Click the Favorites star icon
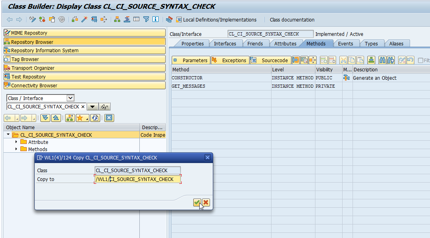 (x=81, y=118)
